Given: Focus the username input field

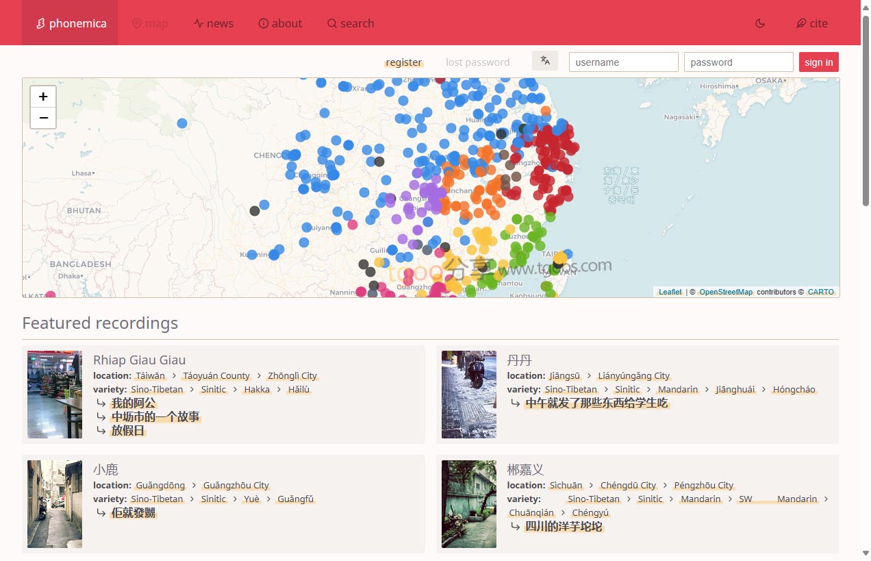Looking at the screenshot, I should pyautogui.click(x=623, y=62).
